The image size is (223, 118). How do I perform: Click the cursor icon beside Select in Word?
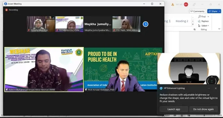coord(199,26)
